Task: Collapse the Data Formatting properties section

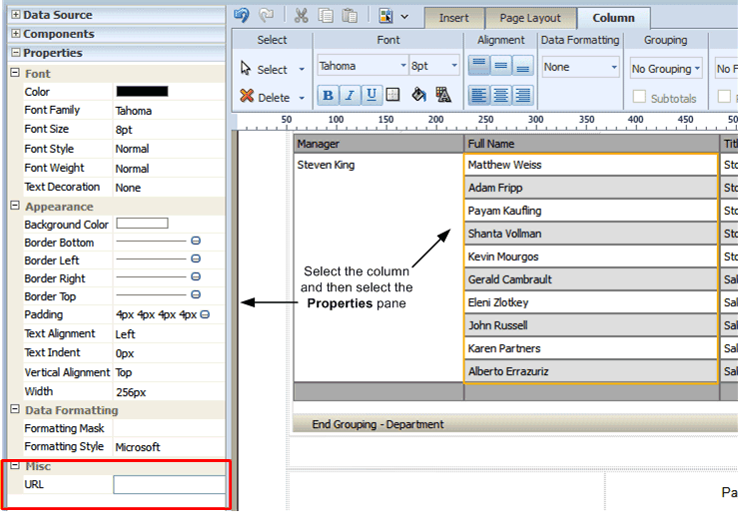Action: pyautogui.click(x=15, y=409)
